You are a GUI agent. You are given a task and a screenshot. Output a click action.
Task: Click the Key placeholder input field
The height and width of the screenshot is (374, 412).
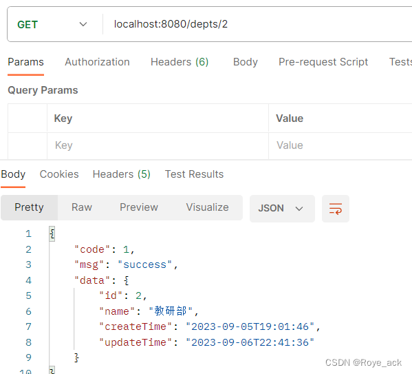(x=158, y=145)
